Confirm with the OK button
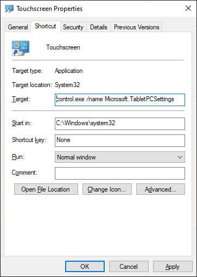 [x=85, y=266]
